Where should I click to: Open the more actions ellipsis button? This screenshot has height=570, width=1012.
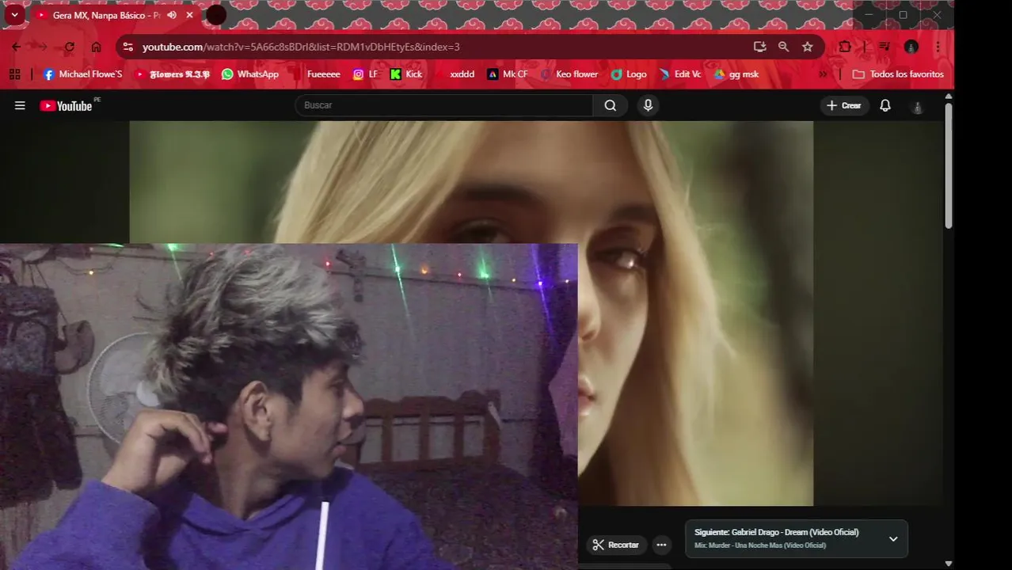pyautogui.click(x=661, y=545)
